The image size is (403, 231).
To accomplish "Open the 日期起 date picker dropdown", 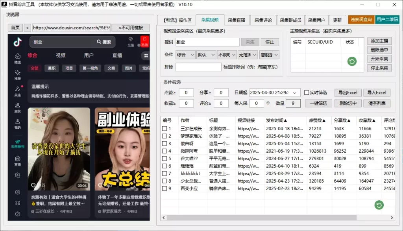I will 294,92.
